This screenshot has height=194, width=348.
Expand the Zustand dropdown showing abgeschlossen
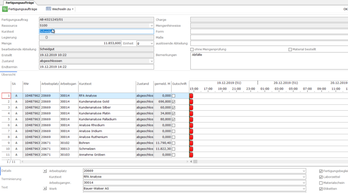(151, 61)
